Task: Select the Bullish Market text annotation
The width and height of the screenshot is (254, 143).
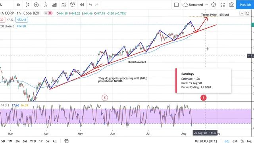Action: point(137,62)
